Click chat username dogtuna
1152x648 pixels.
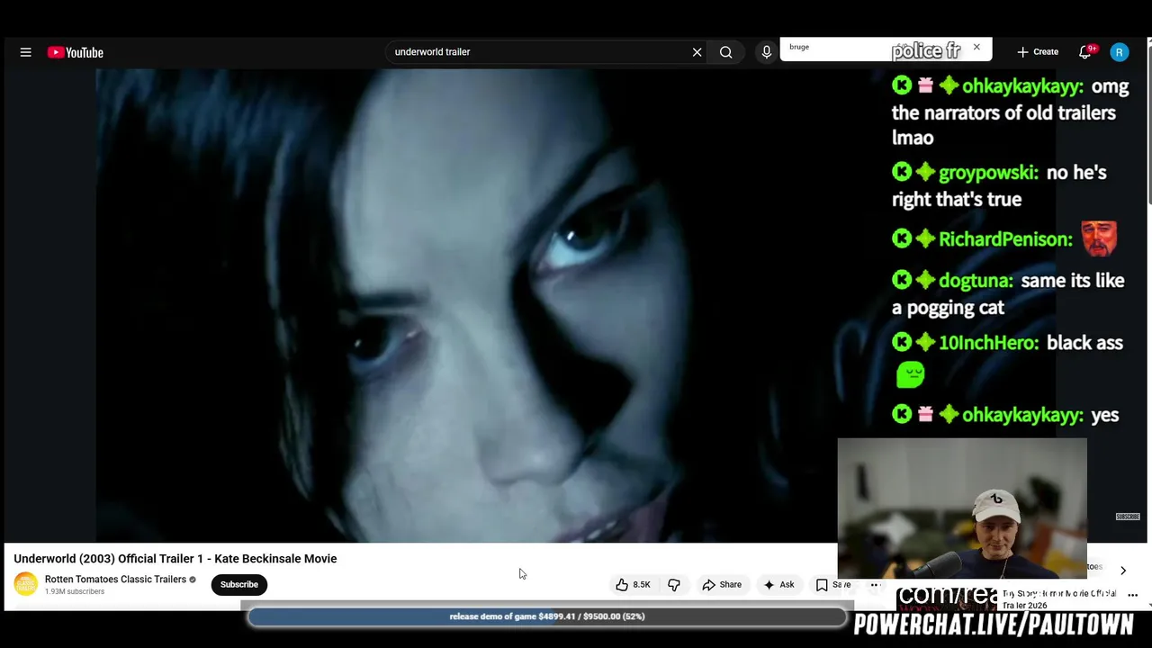point(976,281)
